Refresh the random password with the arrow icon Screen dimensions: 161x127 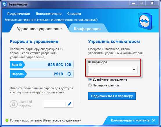tap(69, 74)
